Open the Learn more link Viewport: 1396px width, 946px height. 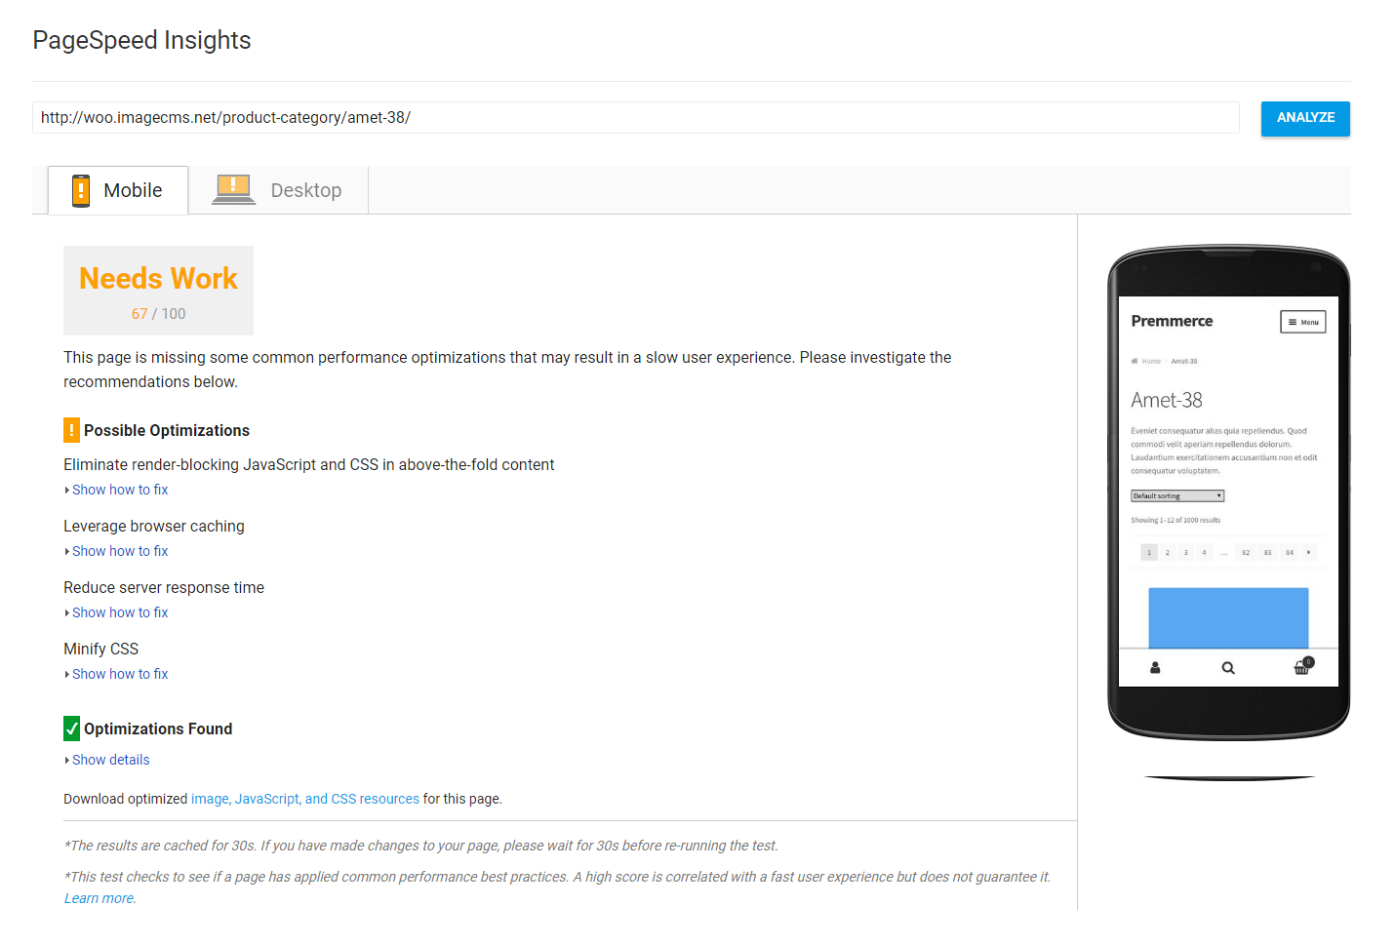[x=100, y=898]
